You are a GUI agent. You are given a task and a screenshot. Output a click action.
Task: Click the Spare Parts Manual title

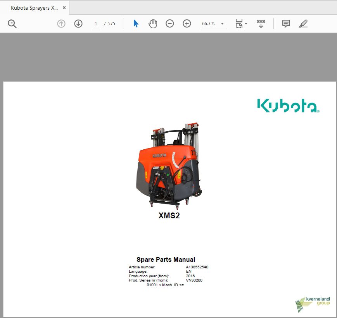[x=166, y=259]
